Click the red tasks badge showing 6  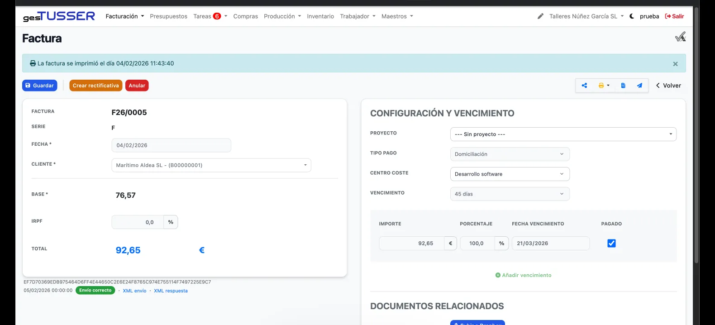tap(217, 16)
